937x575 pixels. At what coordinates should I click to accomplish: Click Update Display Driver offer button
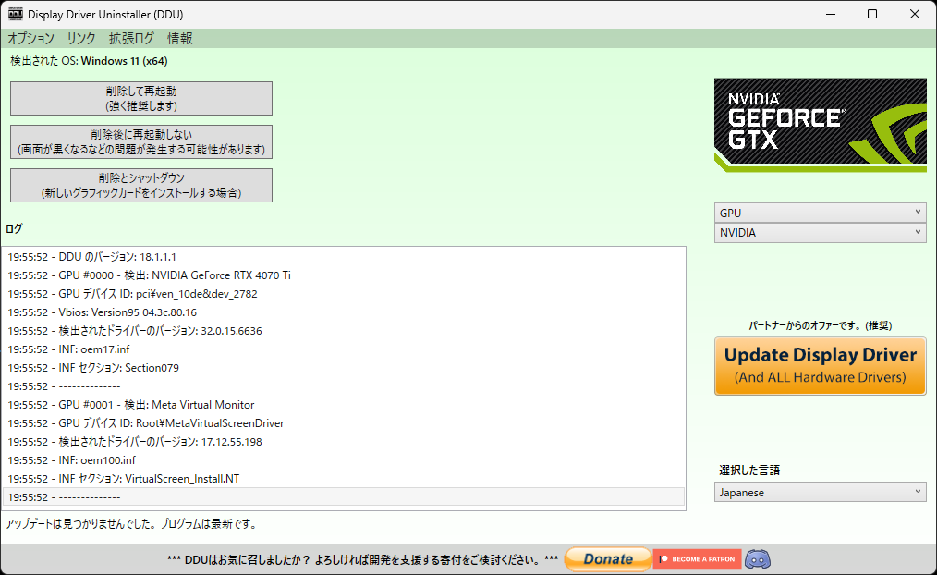coord(821,366)
